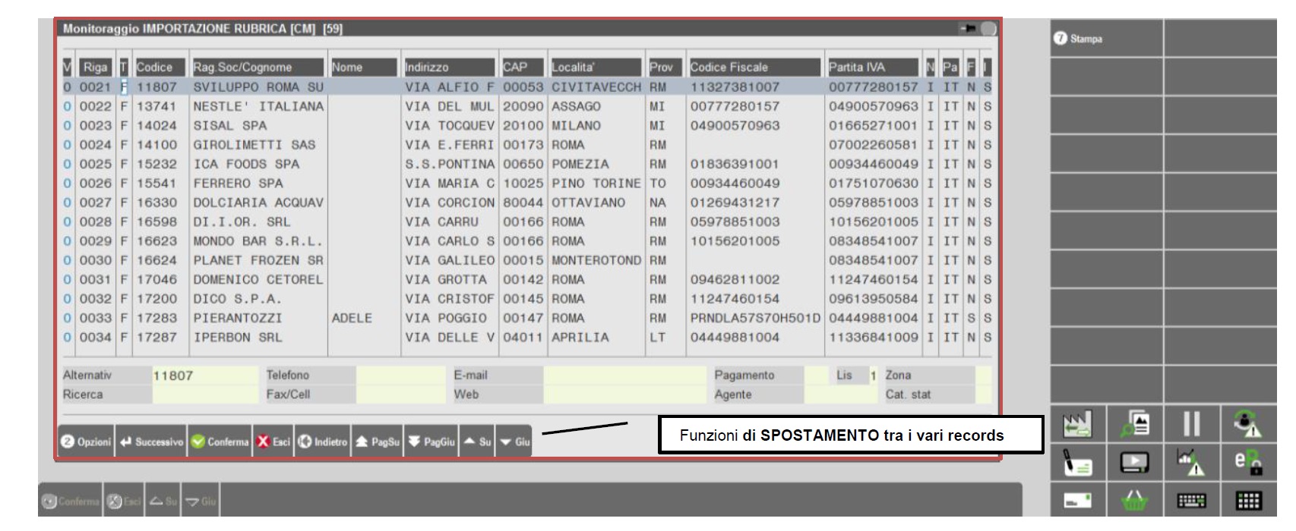The image size is (1296, 531).
Task: Open the video player icon
Action: 1135,462
